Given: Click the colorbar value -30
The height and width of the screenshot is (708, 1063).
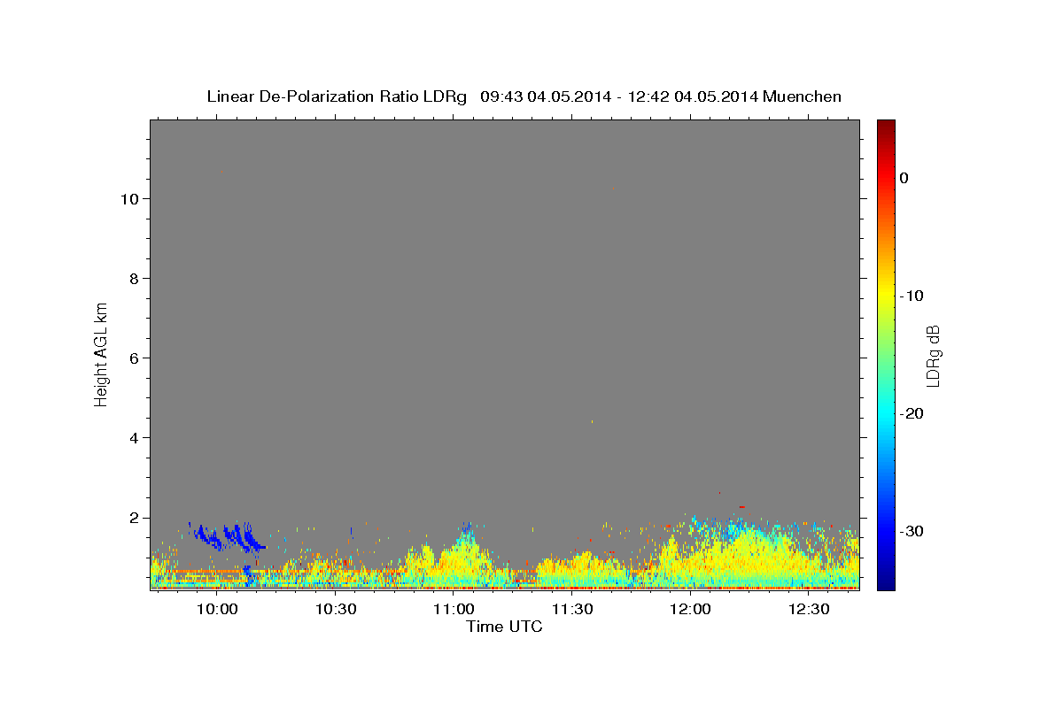Looking at the screenshot, I should pyautogui.click(x=912, y=531).
